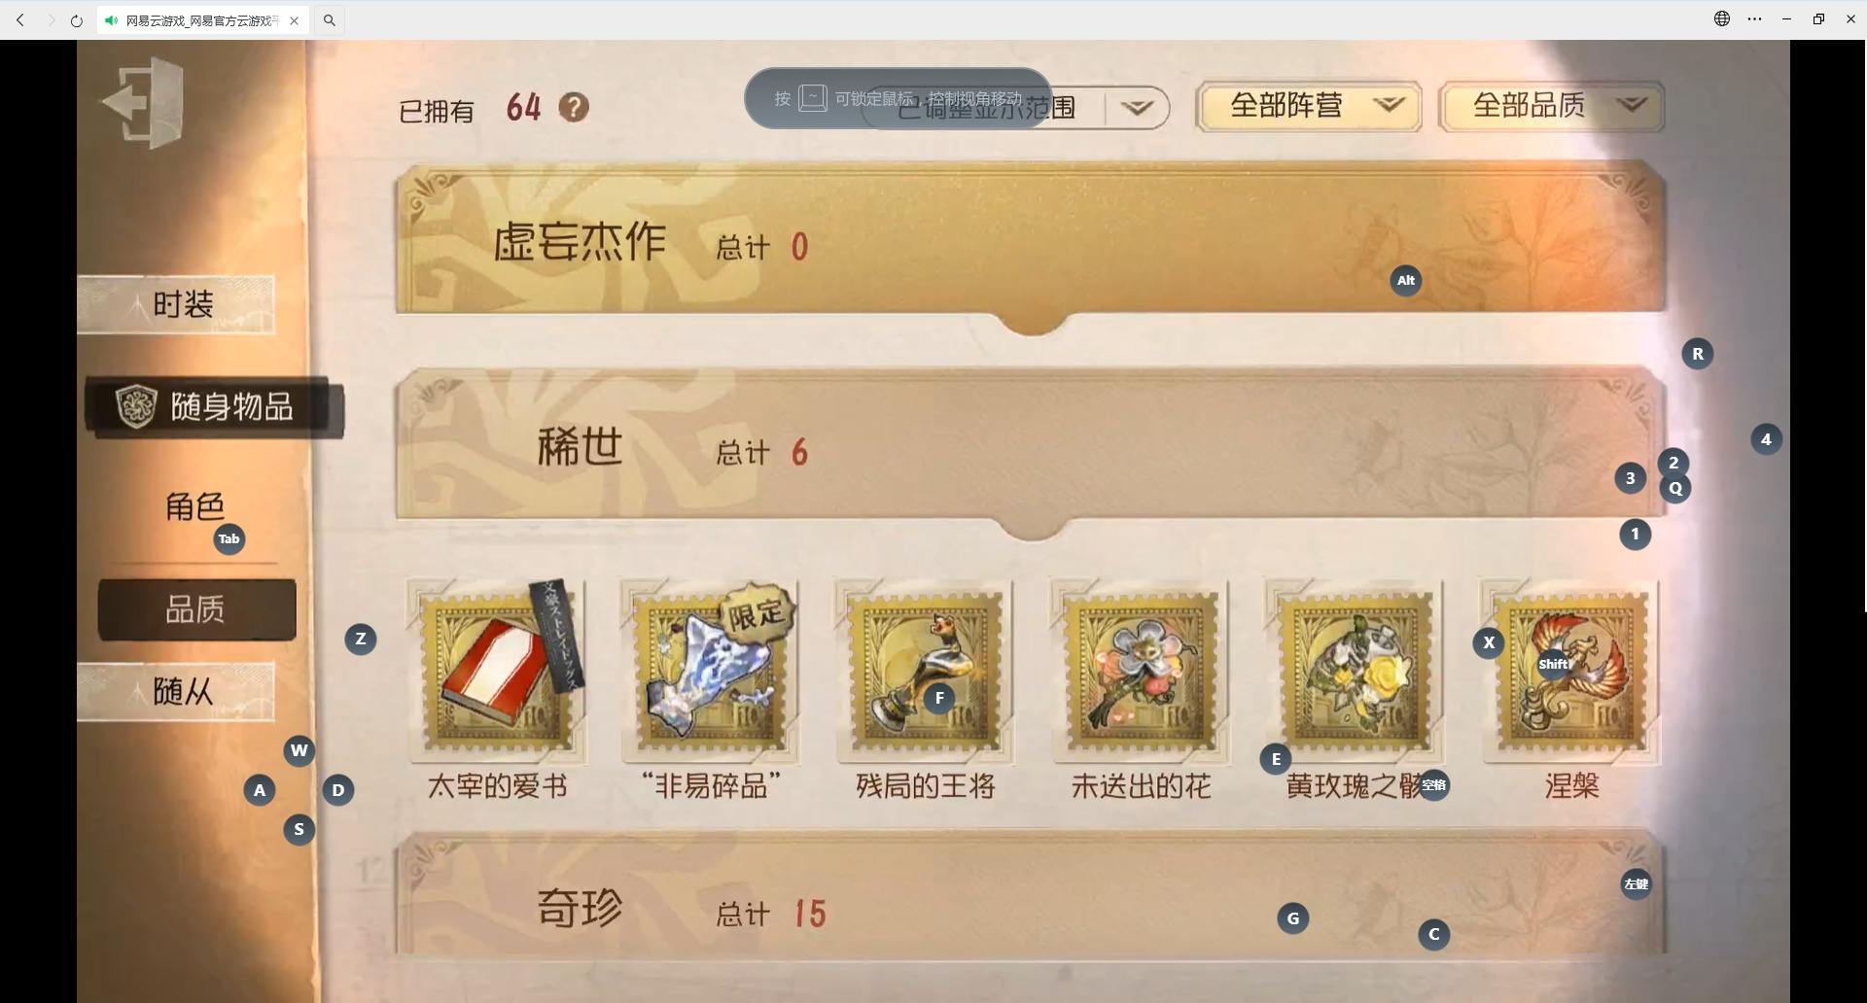The height and width of the screenshot is (1003, 1867).
Task: Open the question mark help icon
Action: coord(574,107)
